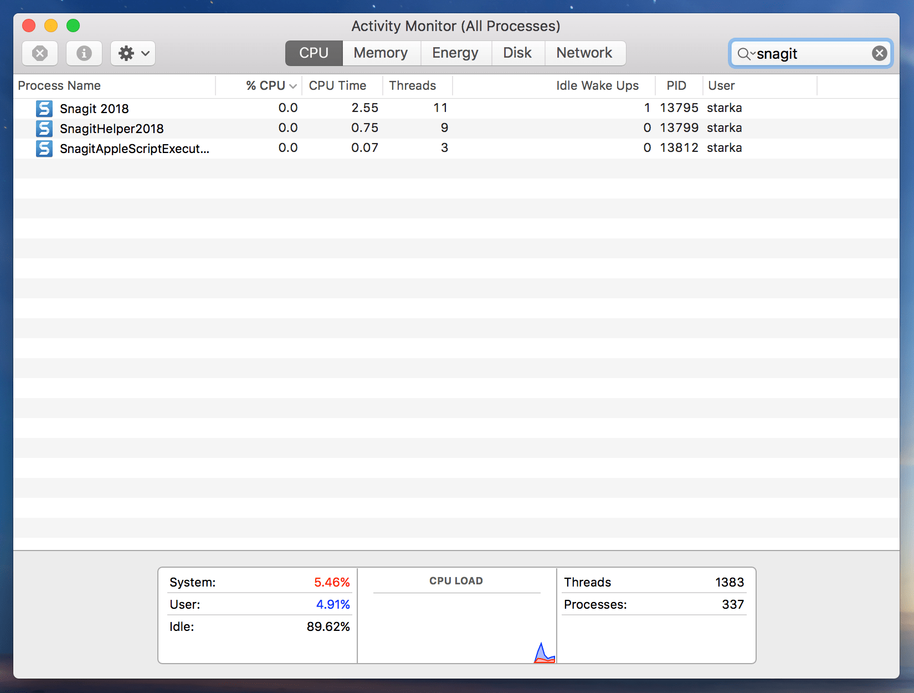Click in the snagit search field
The height and width of the screenshot is (693, 914).
[809, 54]
